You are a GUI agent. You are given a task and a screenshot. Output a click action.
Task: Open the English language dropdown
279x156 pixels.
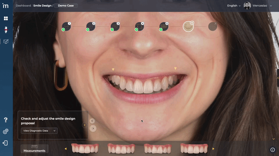(x=234, y=6)
